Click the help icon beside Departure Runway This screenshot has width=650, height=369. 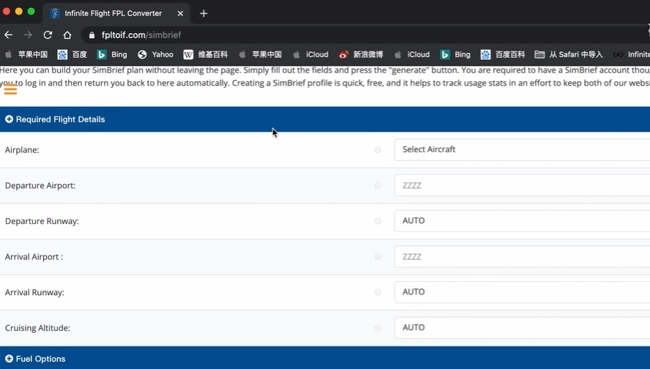378,221
